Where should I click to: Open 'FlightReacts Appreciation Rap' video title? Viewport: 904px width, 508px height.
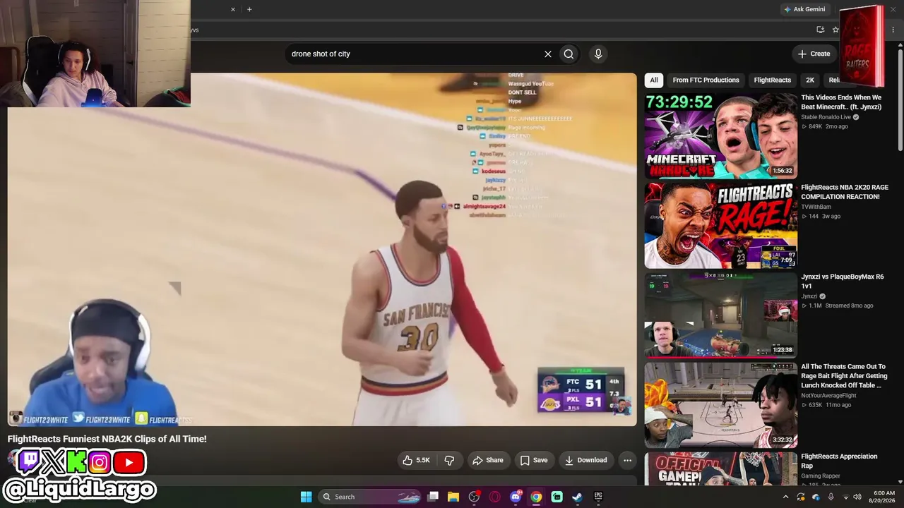click(x=839, y=461)
